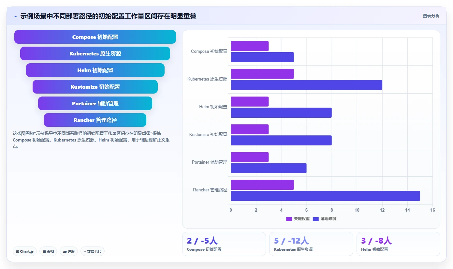The image size is (453, 269).
Task: Click the Portainer blue 落地难度 bar
Action: coord(269,168)
